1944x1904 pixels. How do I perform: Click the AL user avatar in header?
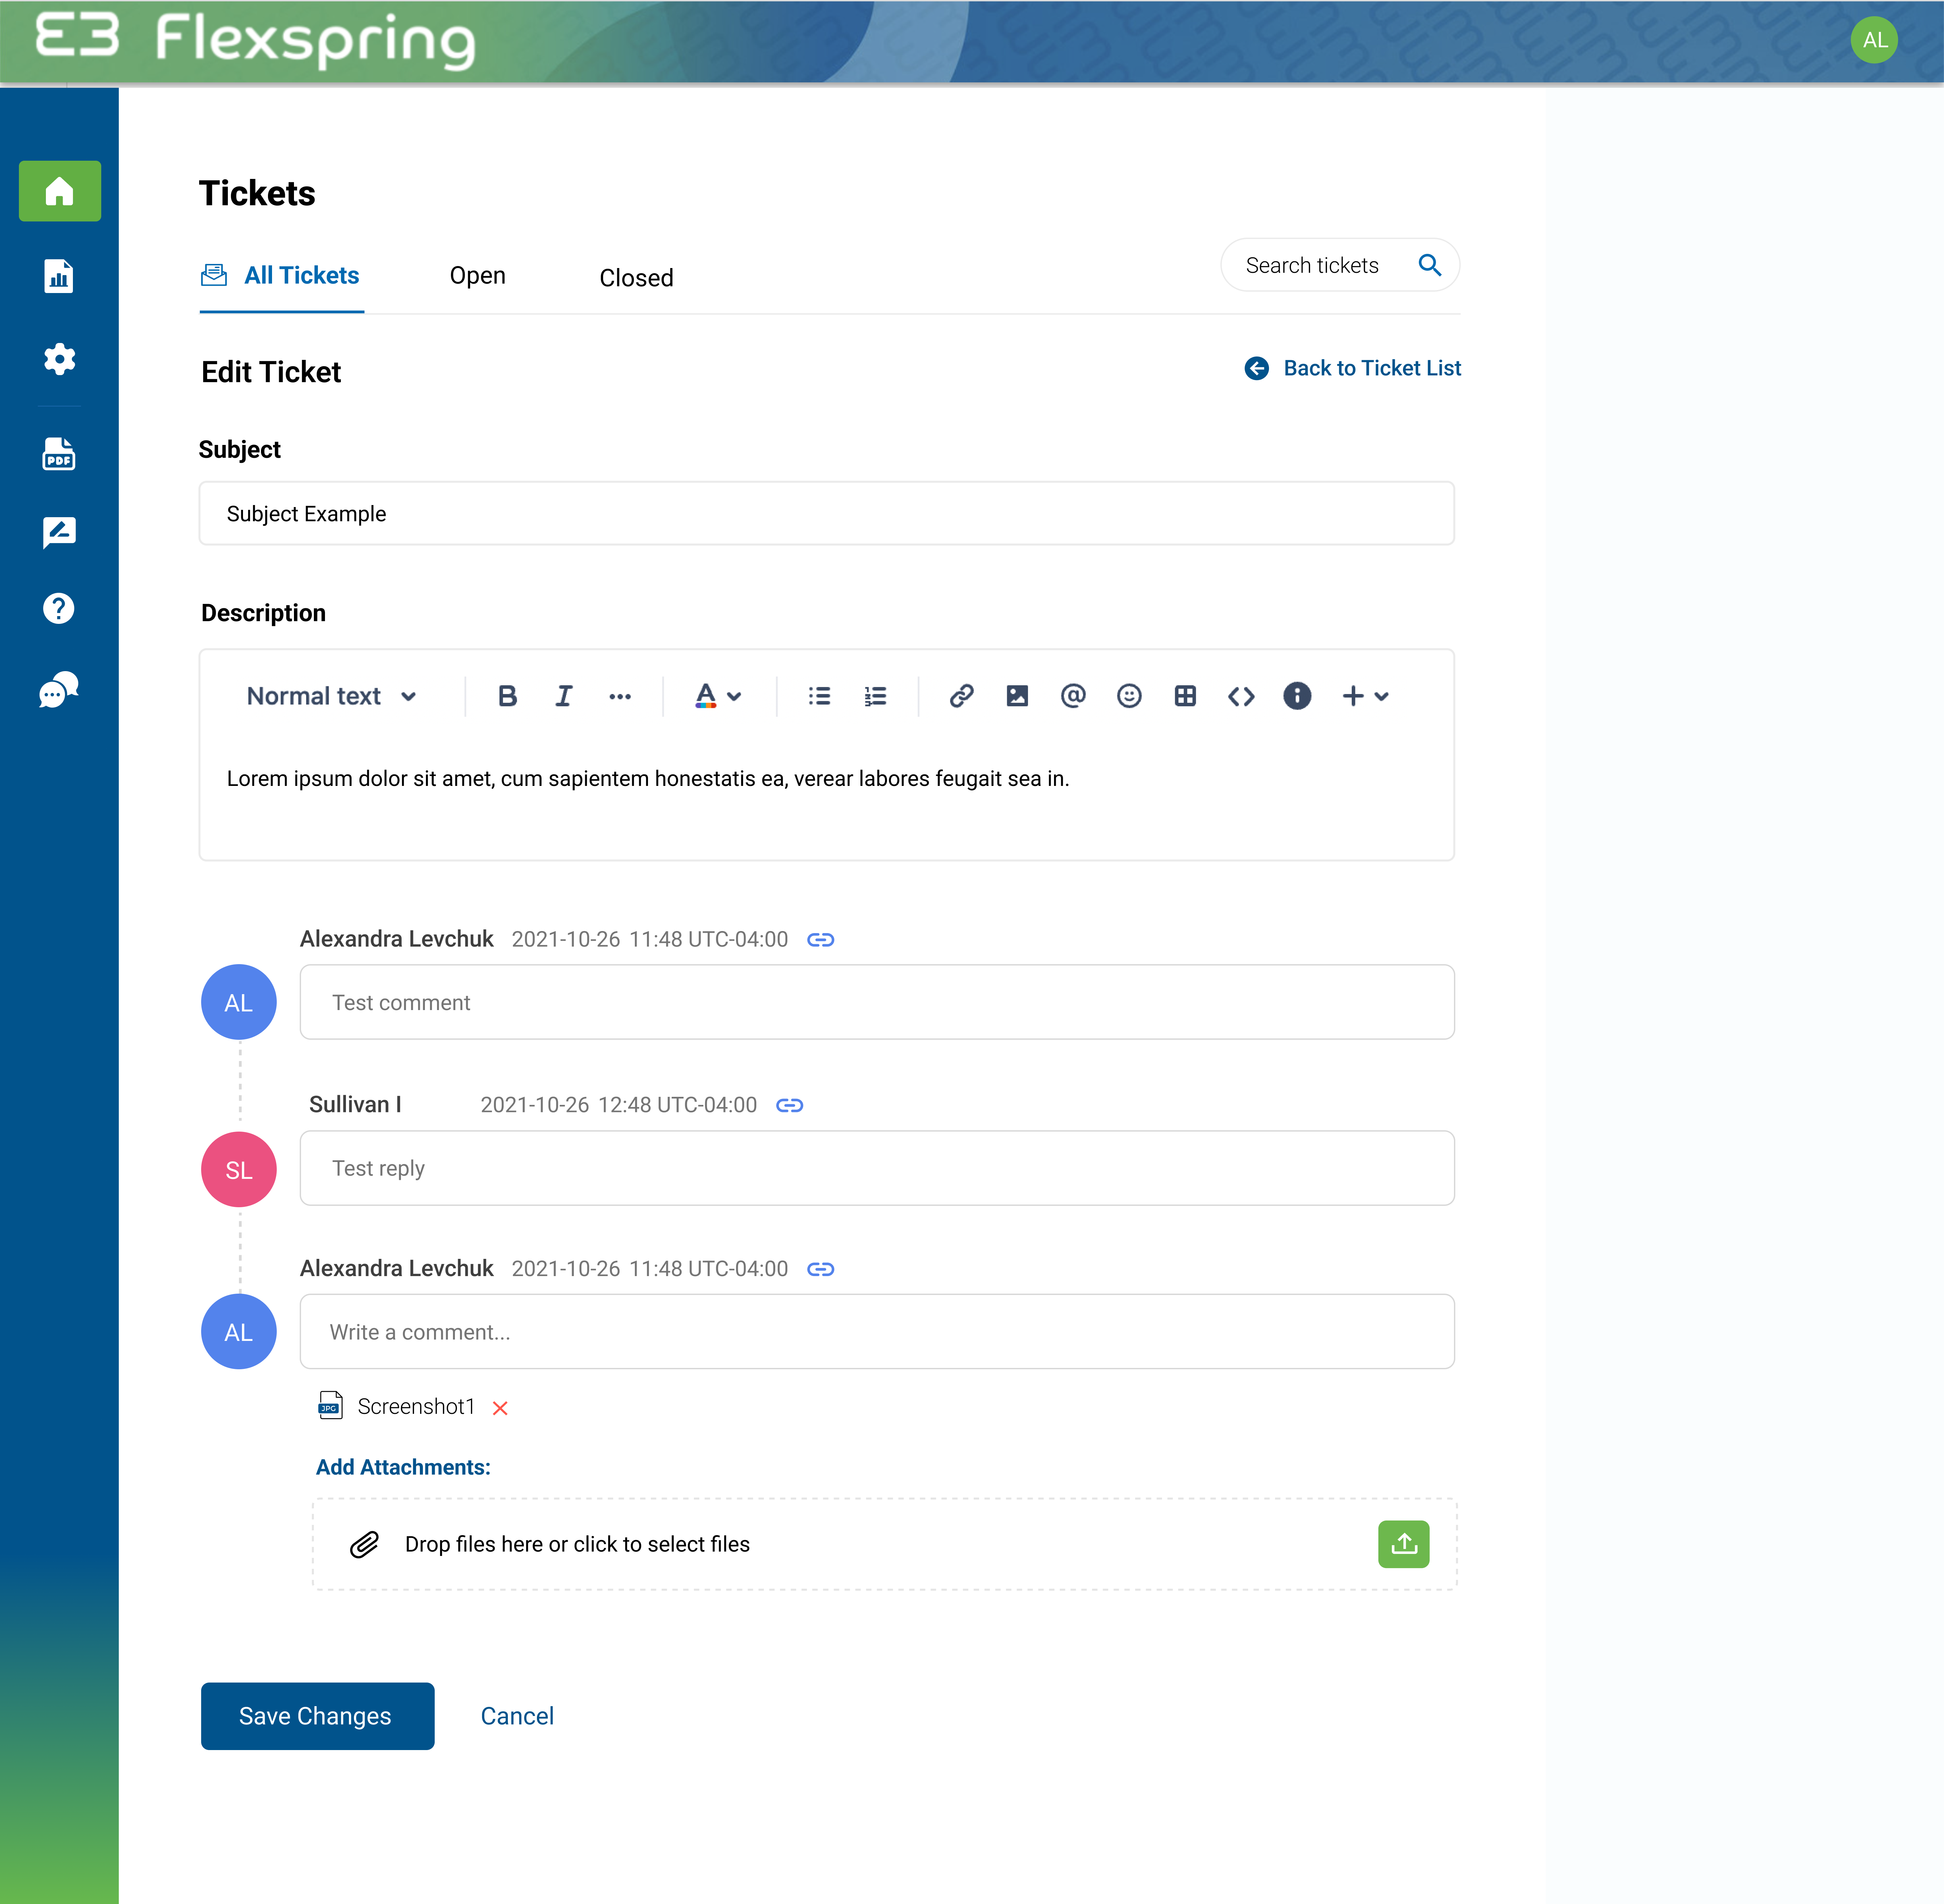point(1874,40)
